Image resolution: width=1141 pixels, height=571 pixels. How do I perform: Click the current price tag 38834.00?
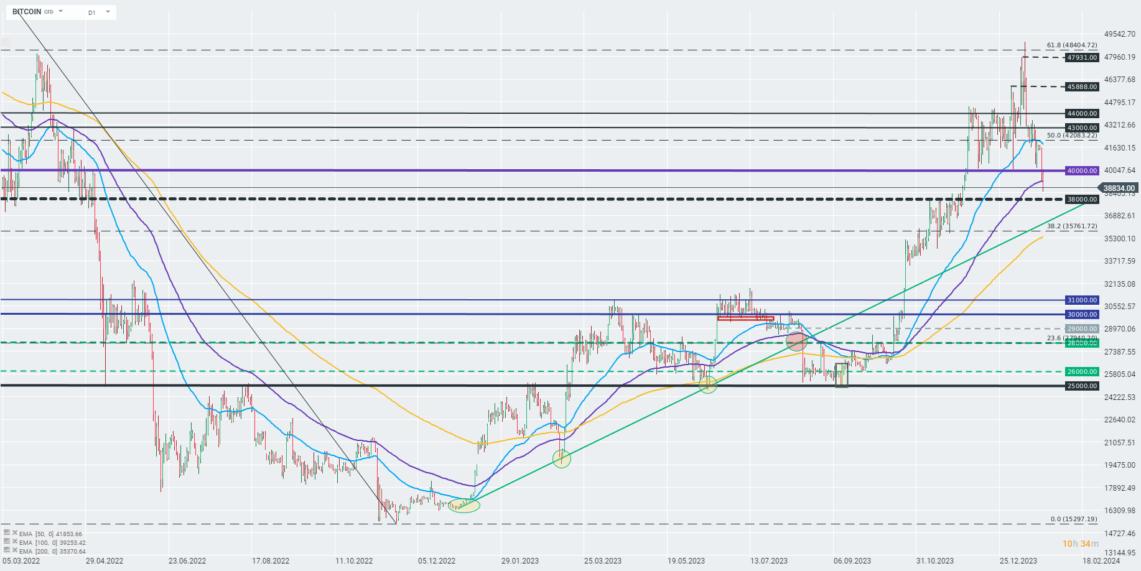pos(1119,188)
